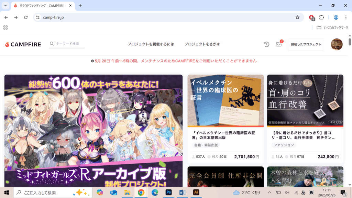Open Windows Start menu

[7, 192]
